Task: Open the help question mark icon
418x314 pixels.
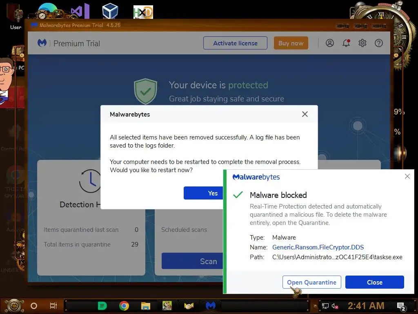Action: (x=378, y=43)
